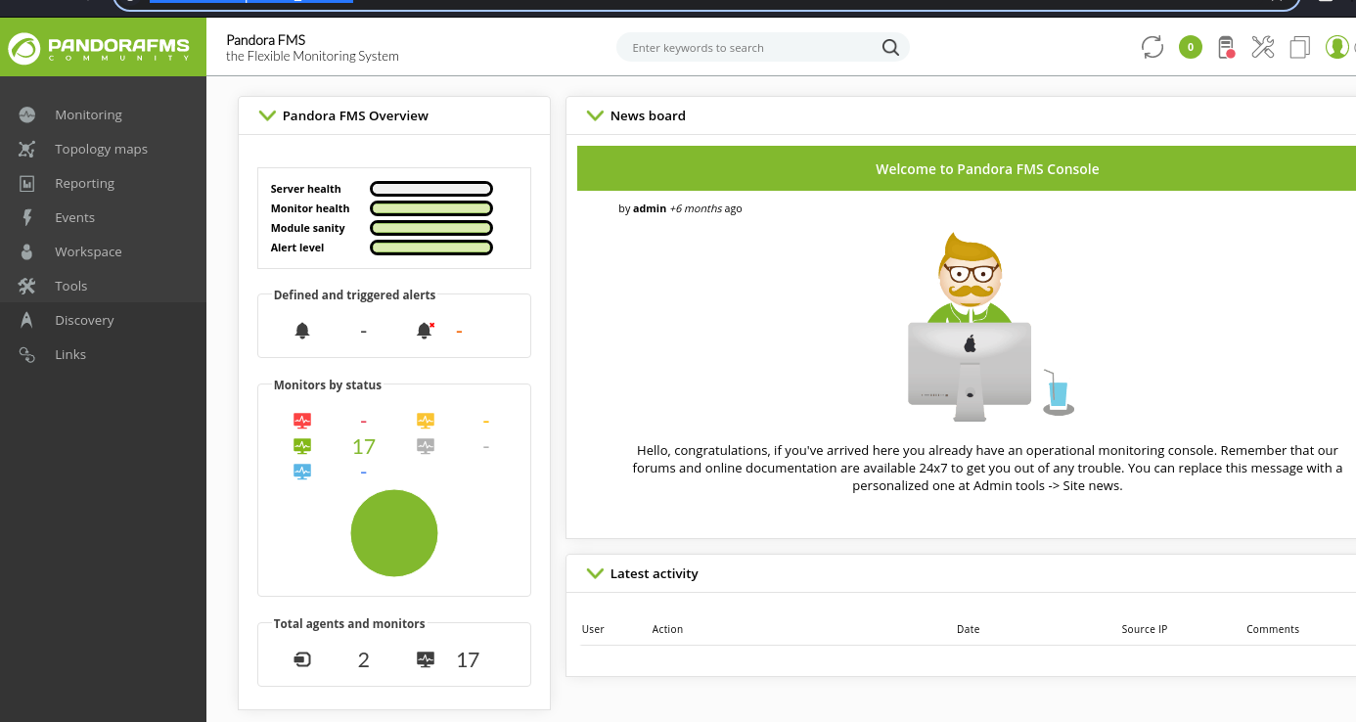Click the Links chain icon
The width and height of the screenshot is (1356, 722).
tap(26, 354)
